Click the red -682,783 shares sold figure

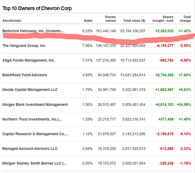click(166, 60)
